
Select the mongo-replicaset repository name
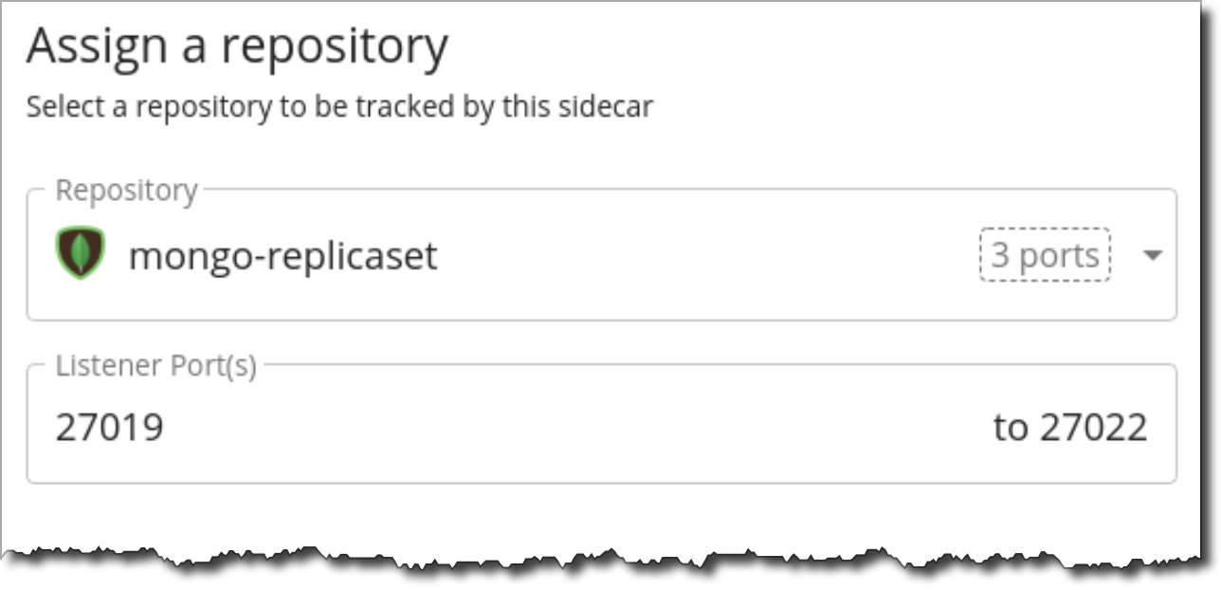click(x=282, y=255)
